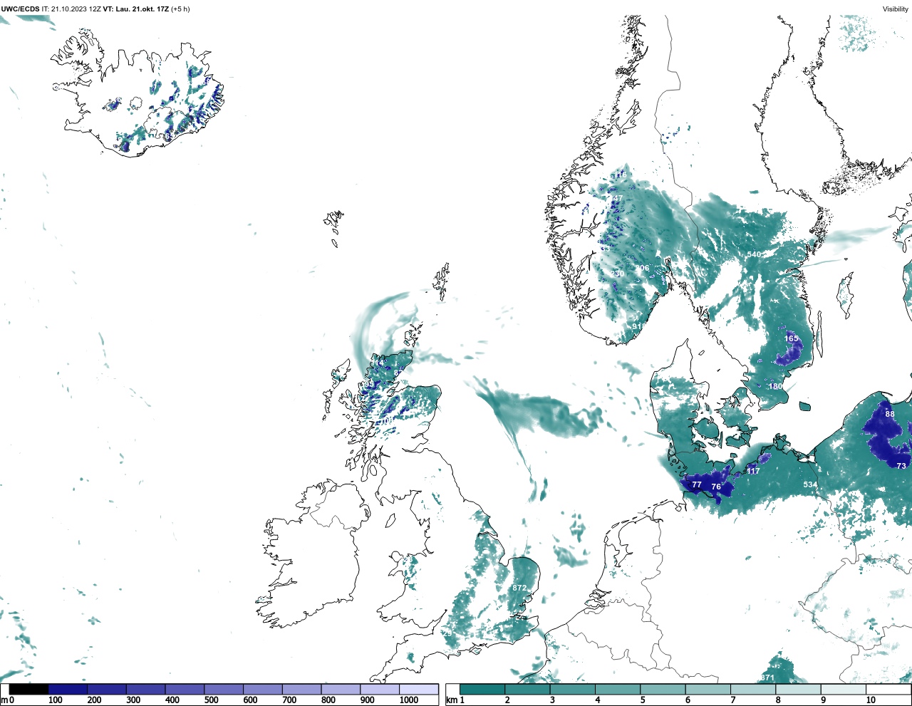Viewport: 912px width, 706px height.
Task: Click the 700–800 m lavender swatch
Action: pos(301,690)
